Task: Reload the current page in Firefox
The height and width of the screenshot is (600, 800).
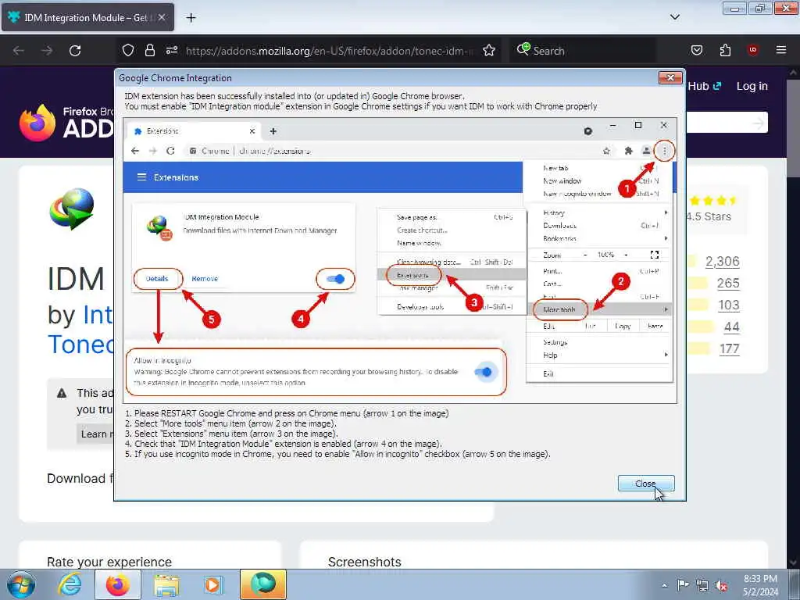Action: 75,51
